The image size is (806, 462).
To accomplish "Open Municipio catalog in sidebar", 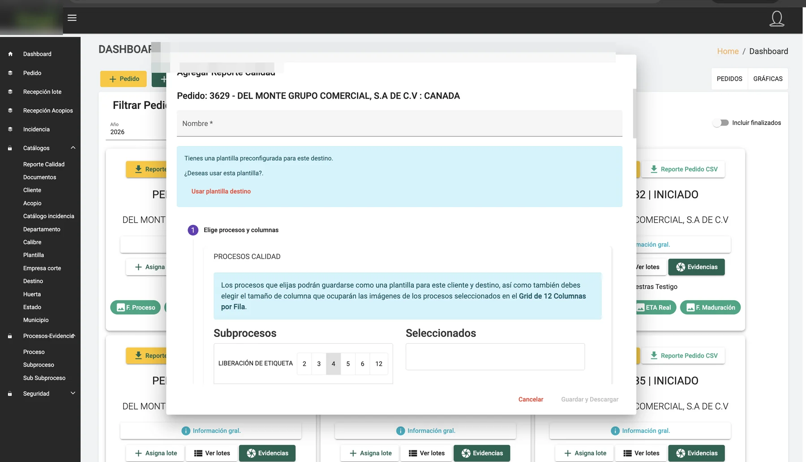I will click(x=36, y=320).
